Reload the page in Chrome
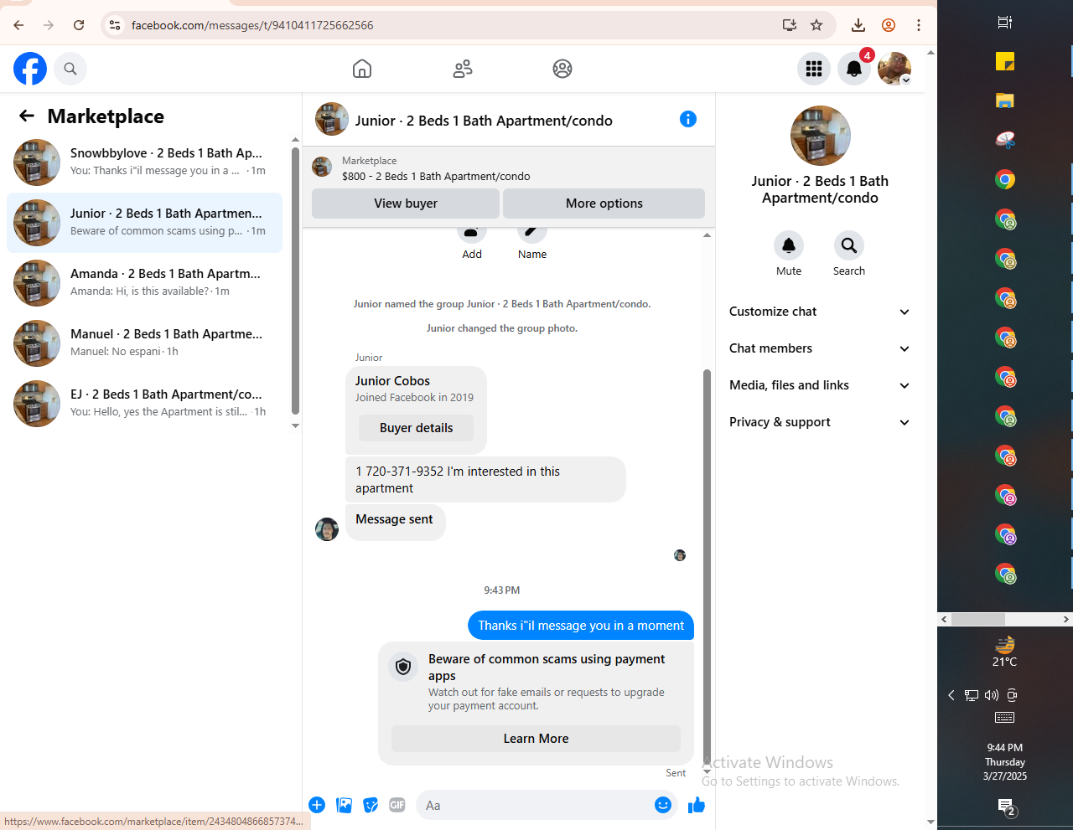Screen dimensions: 1073x830 (x=79, y=25)
